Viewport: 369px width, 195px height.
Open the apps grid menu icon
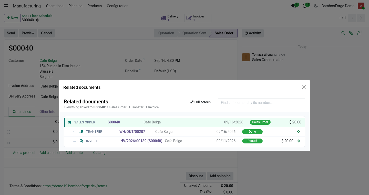6,6
